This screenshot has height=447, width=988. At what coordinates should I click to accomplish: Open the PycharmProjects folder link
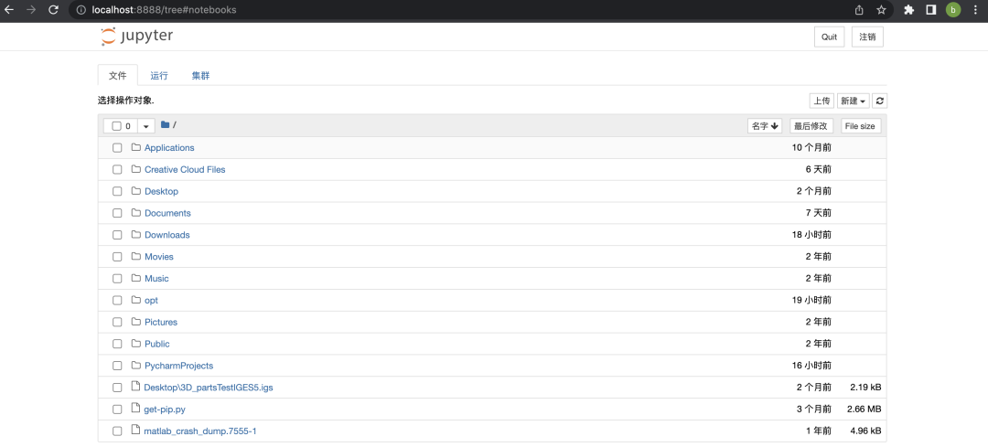(x=179, y=365)
